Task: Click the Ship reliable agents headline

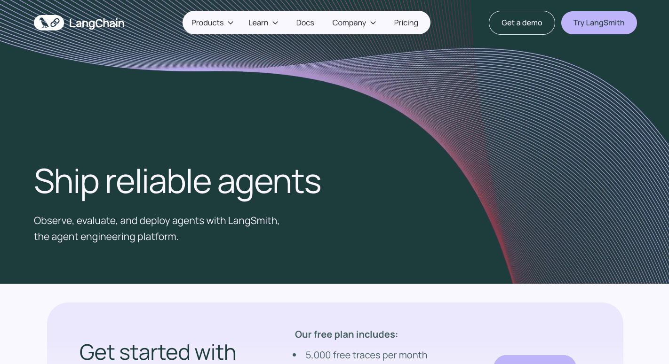Action: point(177,181)
